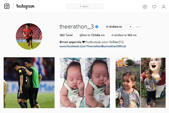Open the sleeping baby post thumbnail
Image resolution: width=169 pixels, height=113 pixels.
pos(85,83)
